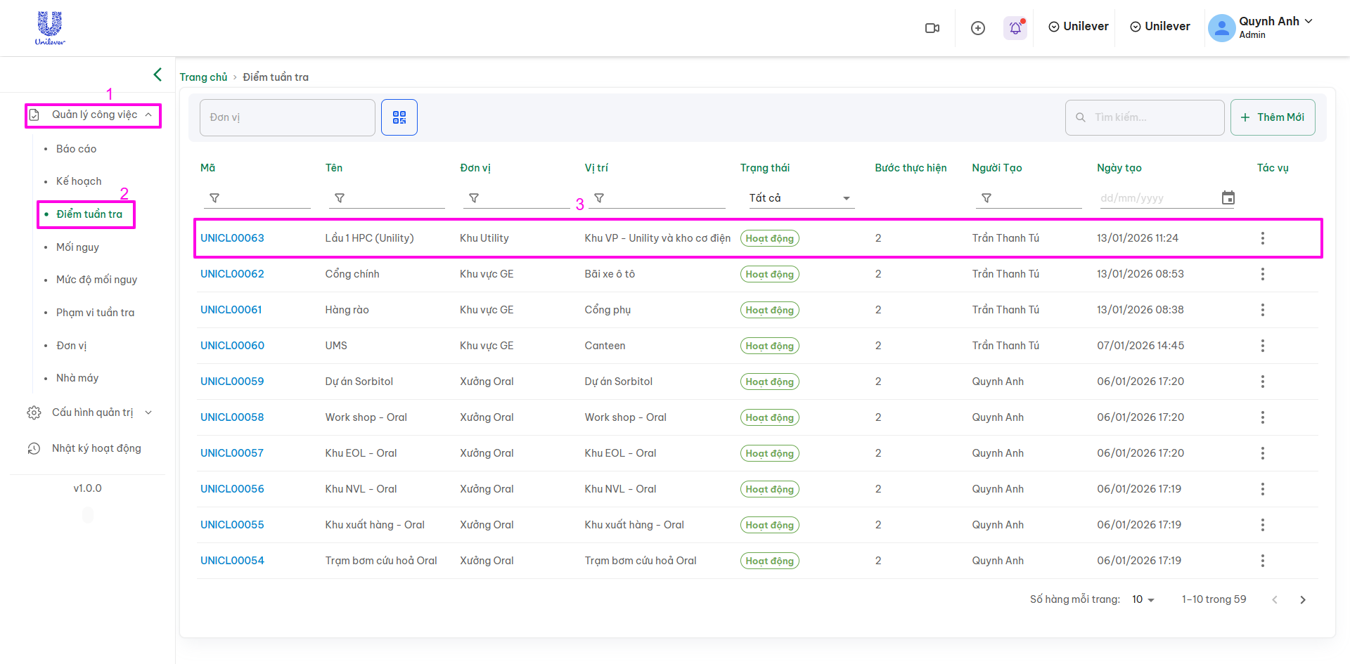Open the UNICL00062 record link
The image size is (1350, 664).
pyautogui.click(x=232, y=274)
